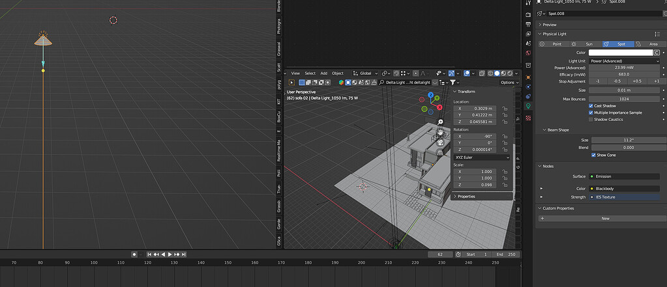Viewport: 667px width, 287px height.
Task: Toggle the snapping magnet icon
Action: click(396, 74)
